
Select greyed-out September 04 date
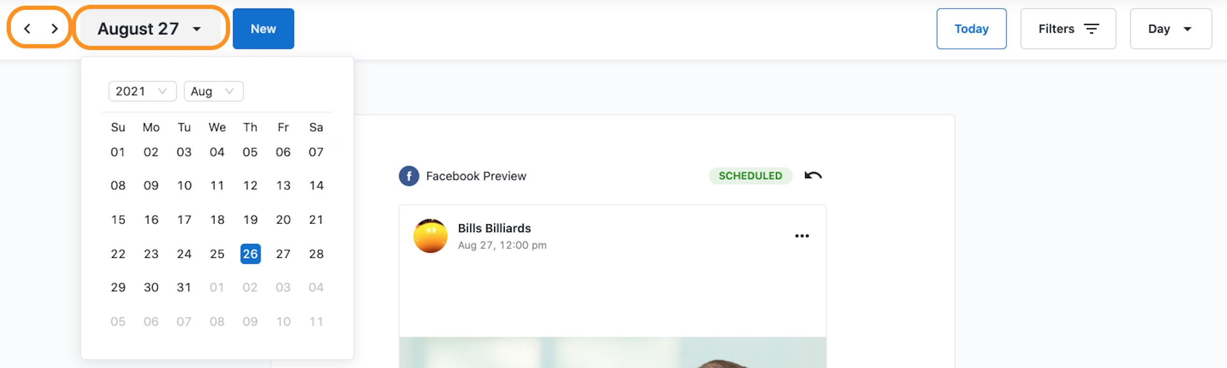316,287
